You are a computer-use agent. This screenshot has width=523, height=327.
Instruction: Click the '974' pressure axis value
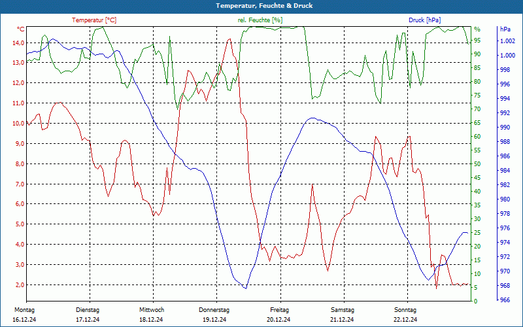(x=505, y=243)
